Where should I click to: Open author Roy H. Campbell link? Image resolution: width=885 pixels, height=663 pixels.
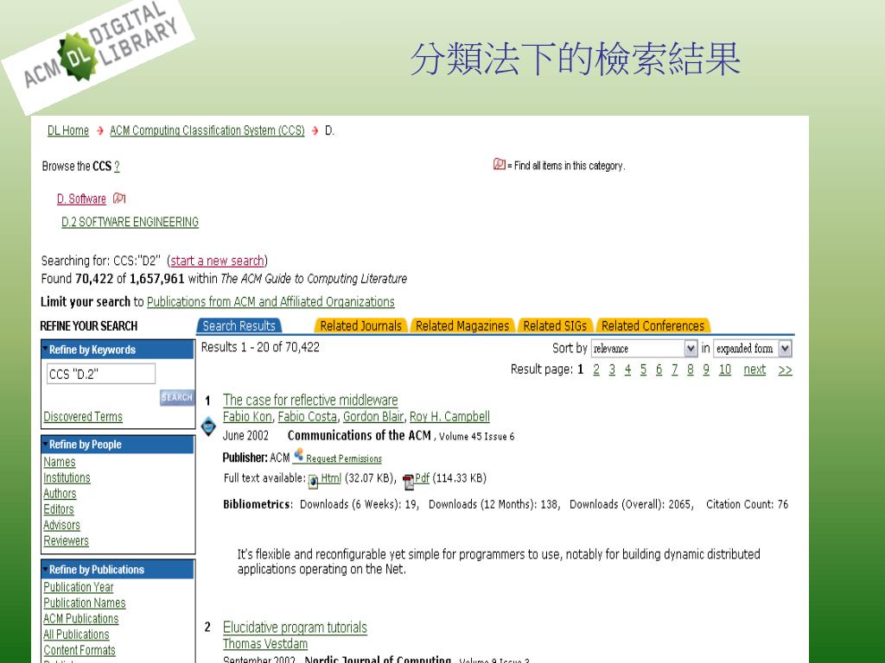pos(449,416)
